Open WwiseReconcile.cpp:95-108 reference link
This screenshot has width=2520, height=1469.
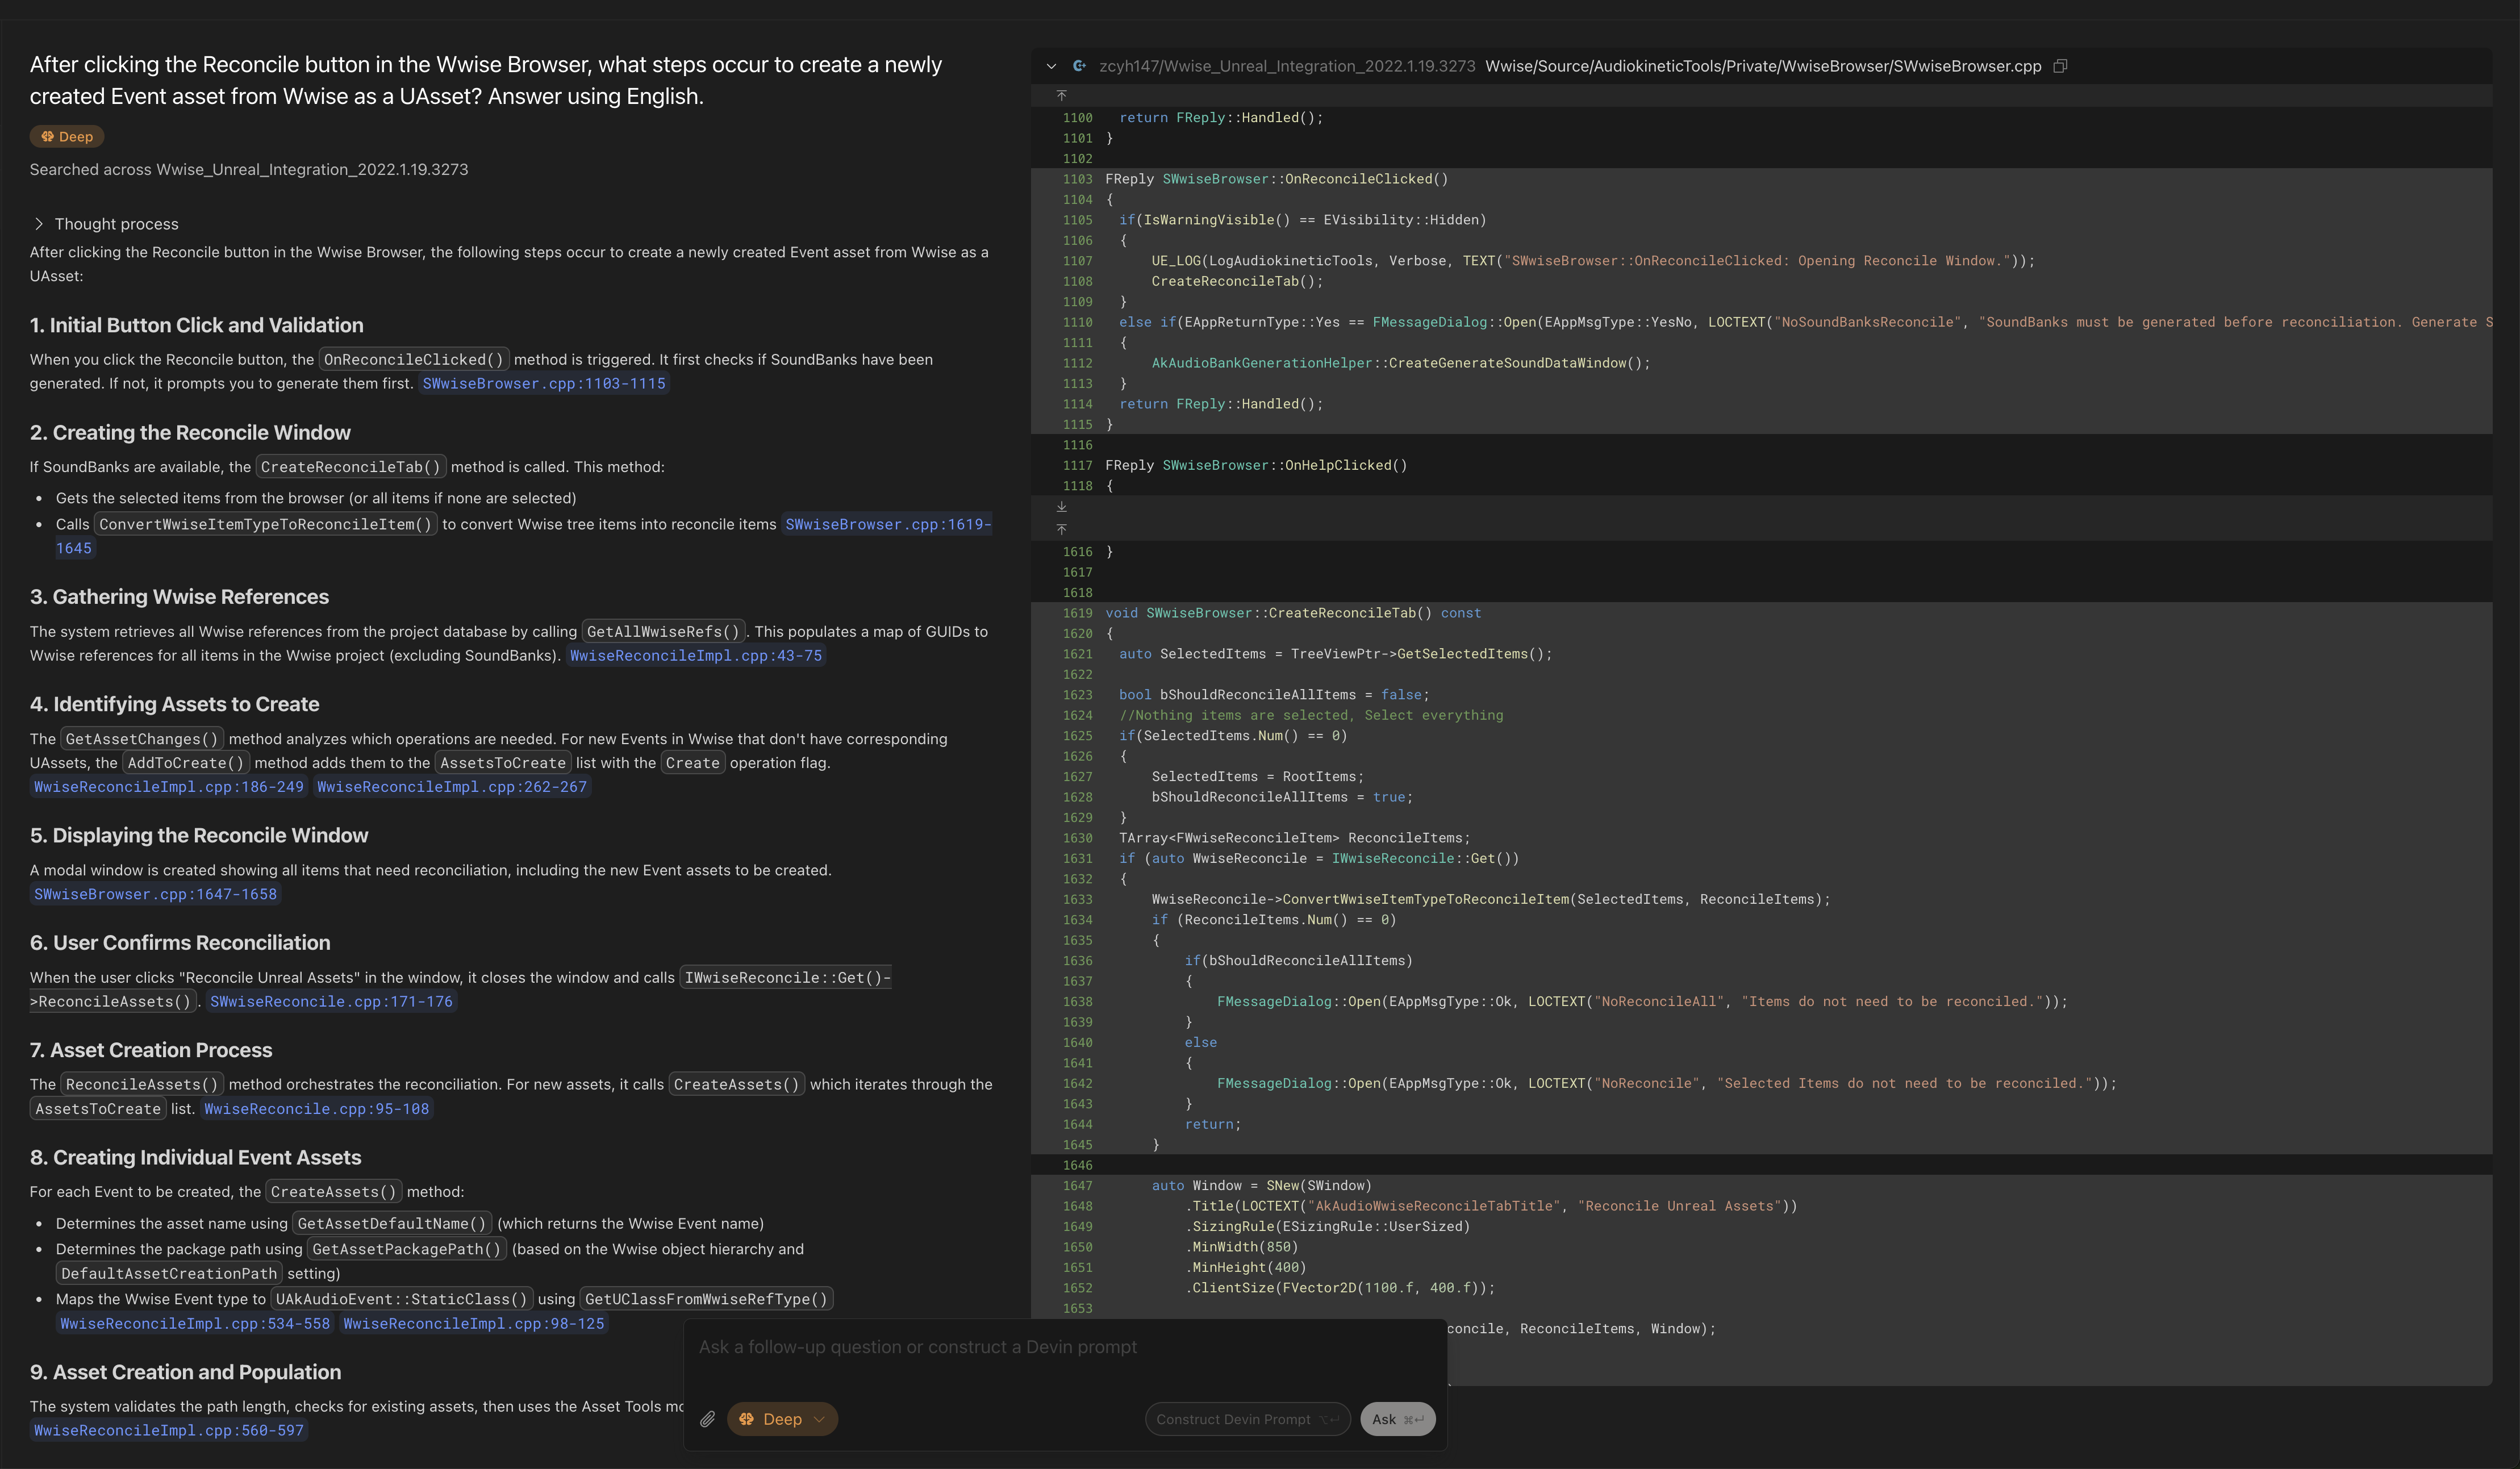tap(316, 1109)
